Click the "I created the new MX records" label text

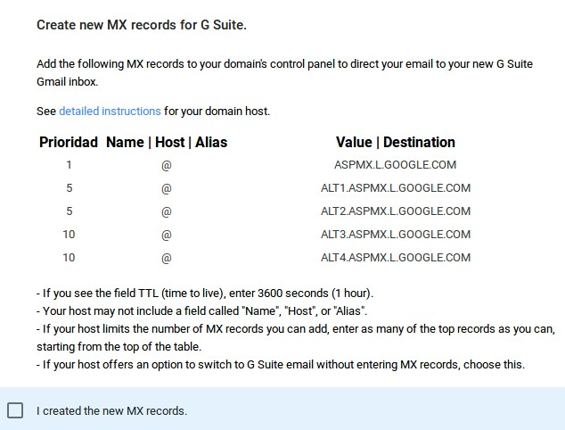point(111,411)
